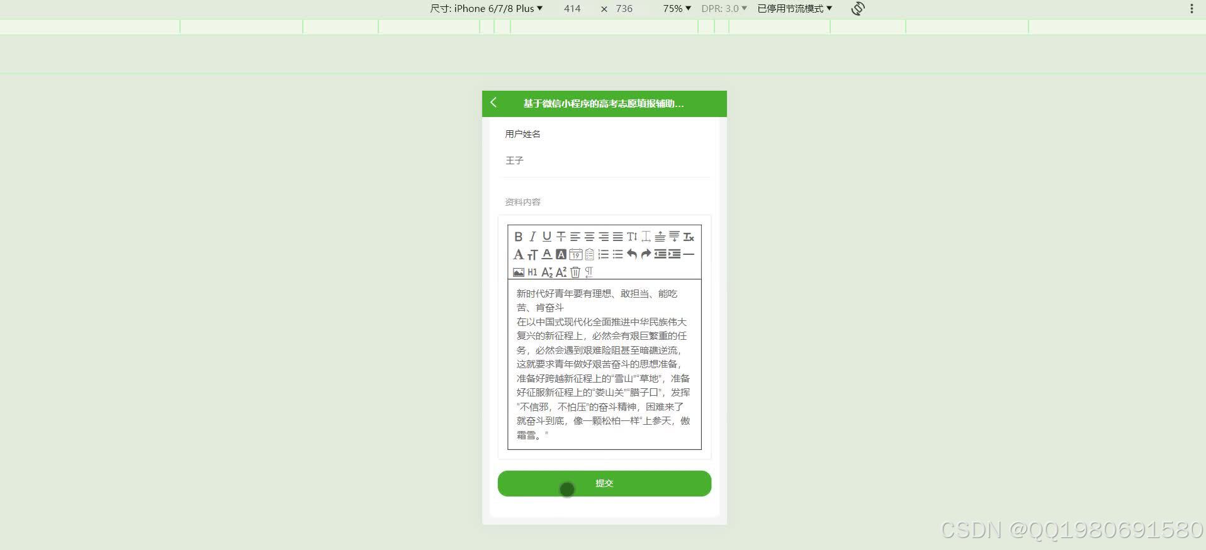
Task: Choose font family icon
Action: (518, 254)
